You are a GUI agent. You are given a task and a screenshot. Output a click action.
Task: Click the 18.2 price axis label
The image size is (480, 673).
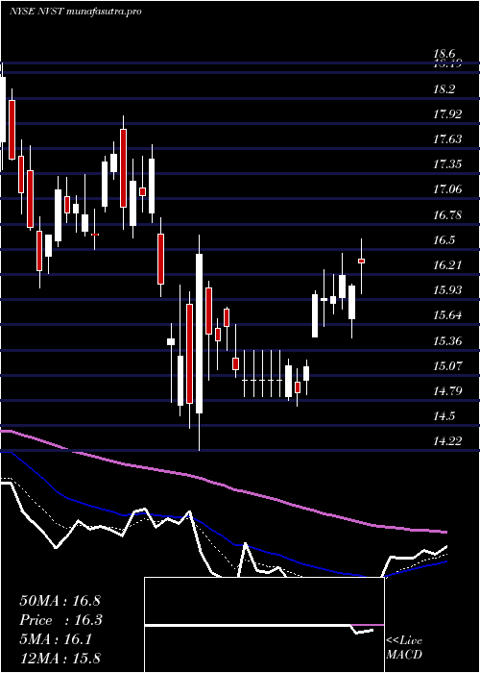click(444, 89)
